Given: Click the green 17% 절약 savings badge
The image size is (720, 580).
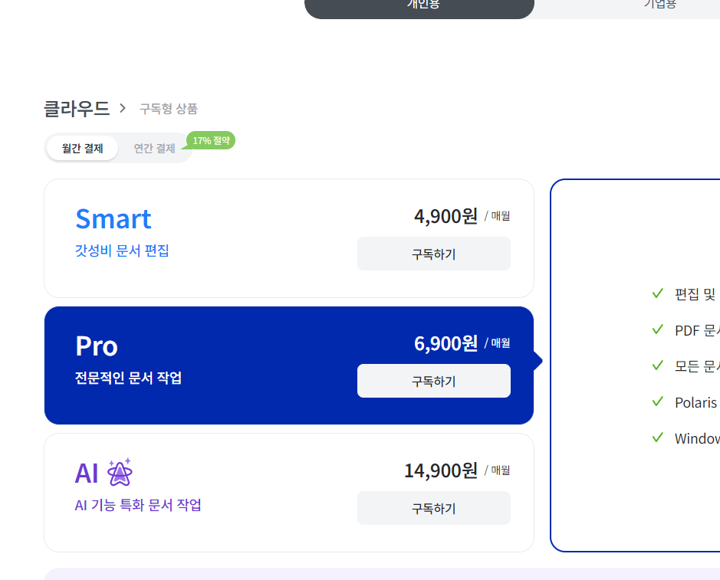Looking at the screenshot, I should (210, 140).
